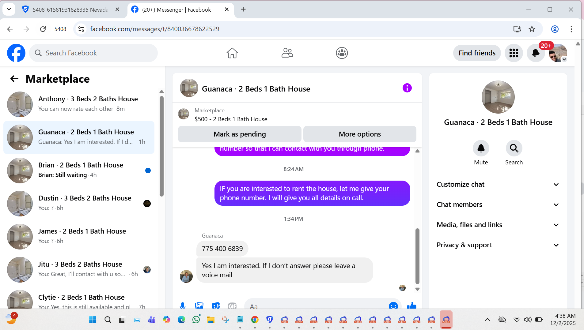Close the Messenger Facebook tab
This screenshot has height=330, width=584.
pyautogui.click(x=227, y=9)
